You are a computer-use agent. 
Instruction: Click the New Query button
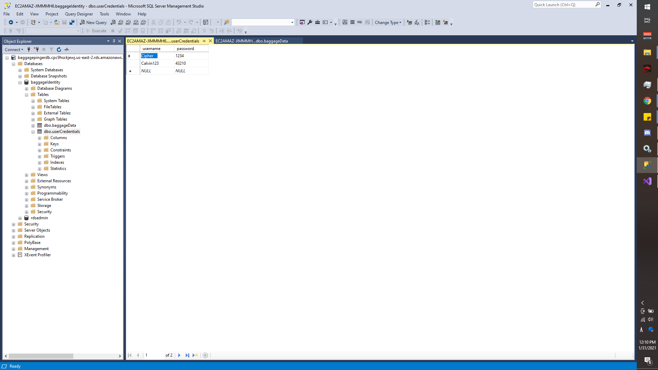click(x=93, y=23)
